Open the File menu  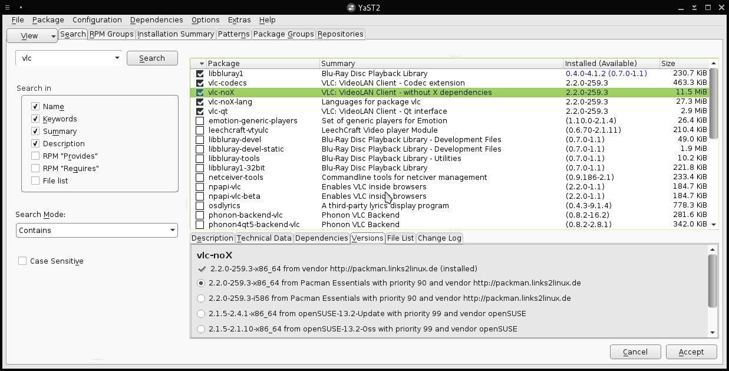click(18, 20)
